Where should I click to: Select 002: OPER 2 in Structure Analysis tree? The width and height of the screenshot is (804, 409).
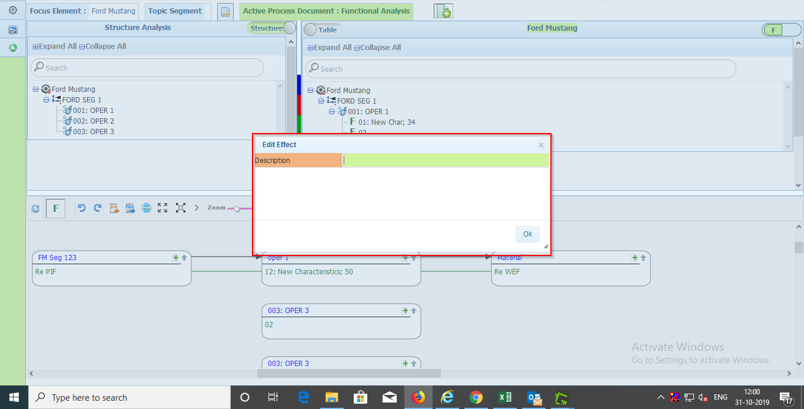point(94,121)
